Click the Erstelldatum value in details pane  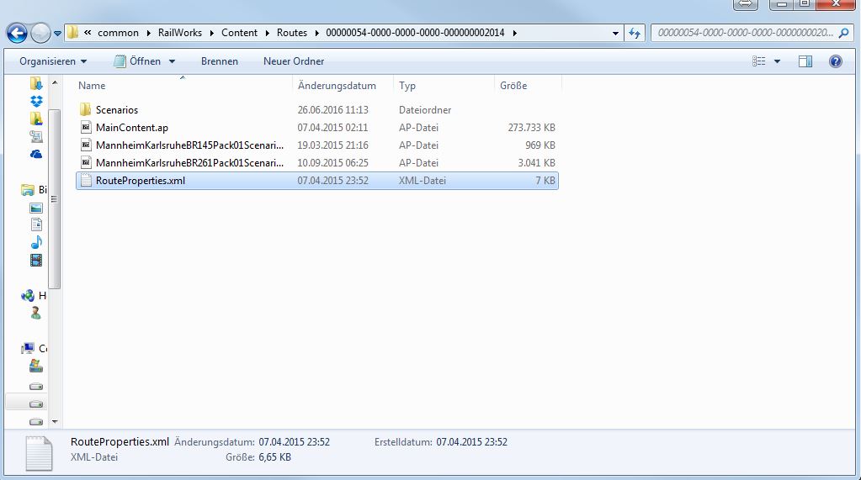click(471, 442)
